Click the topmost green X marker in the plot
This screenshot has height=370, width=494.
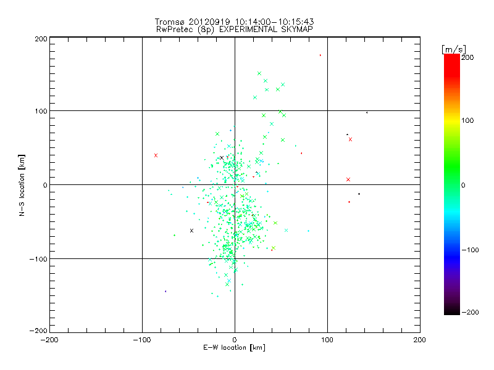click(x=259, y=73)
